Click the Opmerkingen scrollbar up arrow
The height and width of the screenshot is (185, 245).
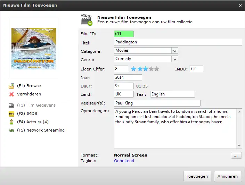pos(239,112)
